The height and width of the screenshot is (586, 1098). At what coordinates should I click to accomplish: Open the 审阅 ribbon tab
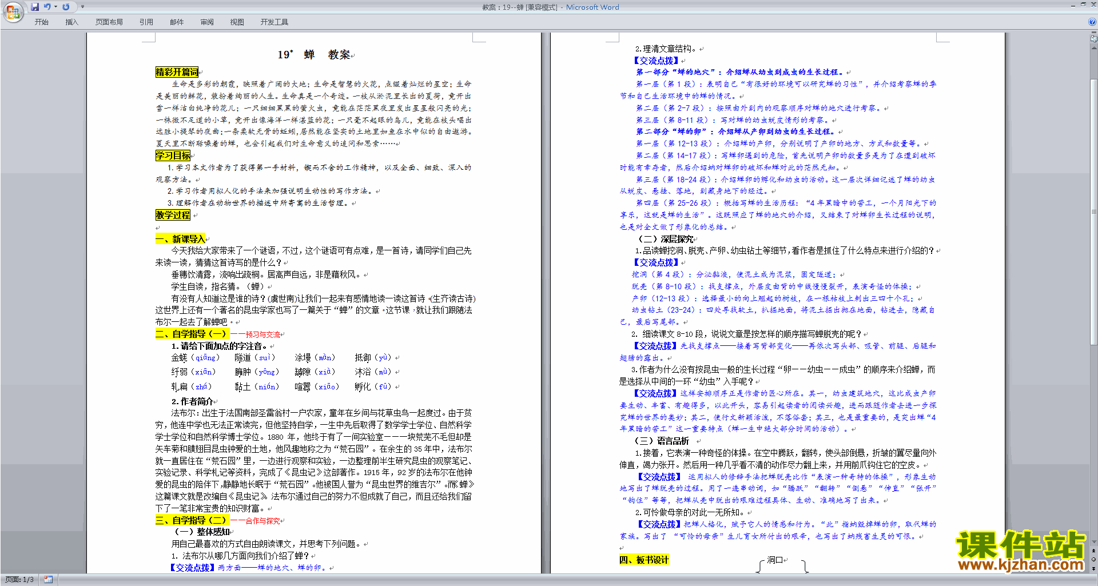[207, 22]
